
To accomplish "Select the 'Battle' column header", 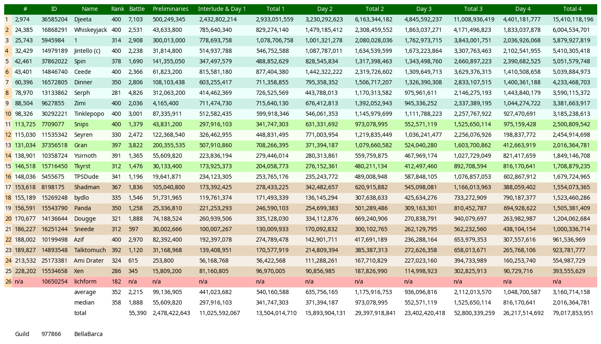I will [137, 9].
